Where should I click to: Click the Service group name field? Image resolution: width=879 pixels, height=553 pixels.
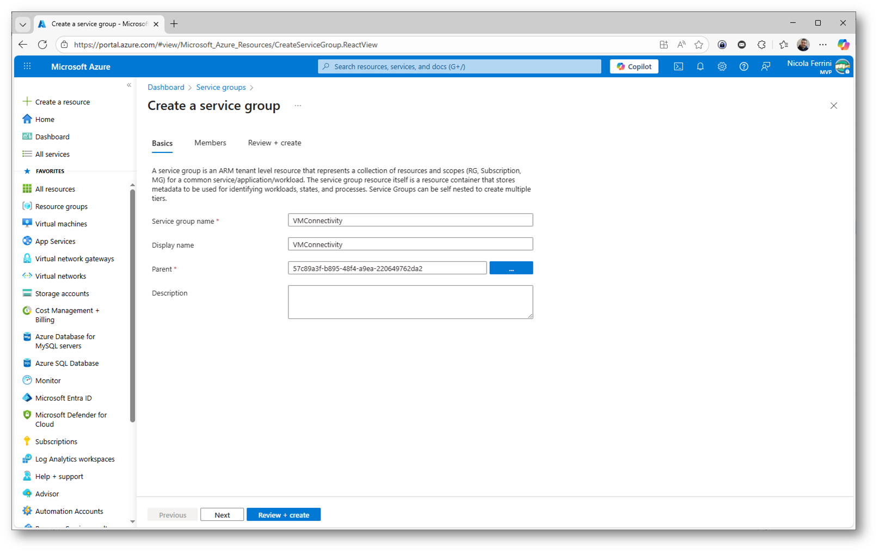pyautogui.click(x=410, y=220)
